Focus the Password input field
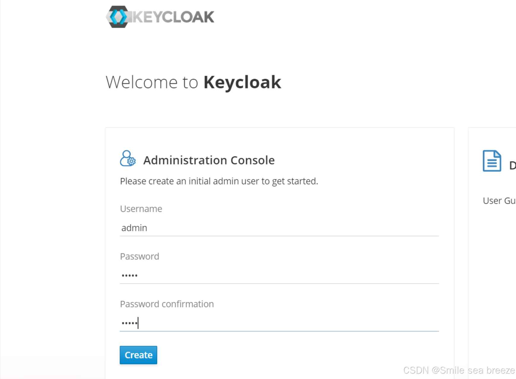 279,275
